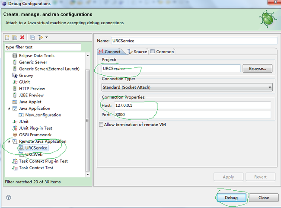This screenshot has width=281, height=208.
Task: Click the Name field containing URCService
Action: coord(194,41)
